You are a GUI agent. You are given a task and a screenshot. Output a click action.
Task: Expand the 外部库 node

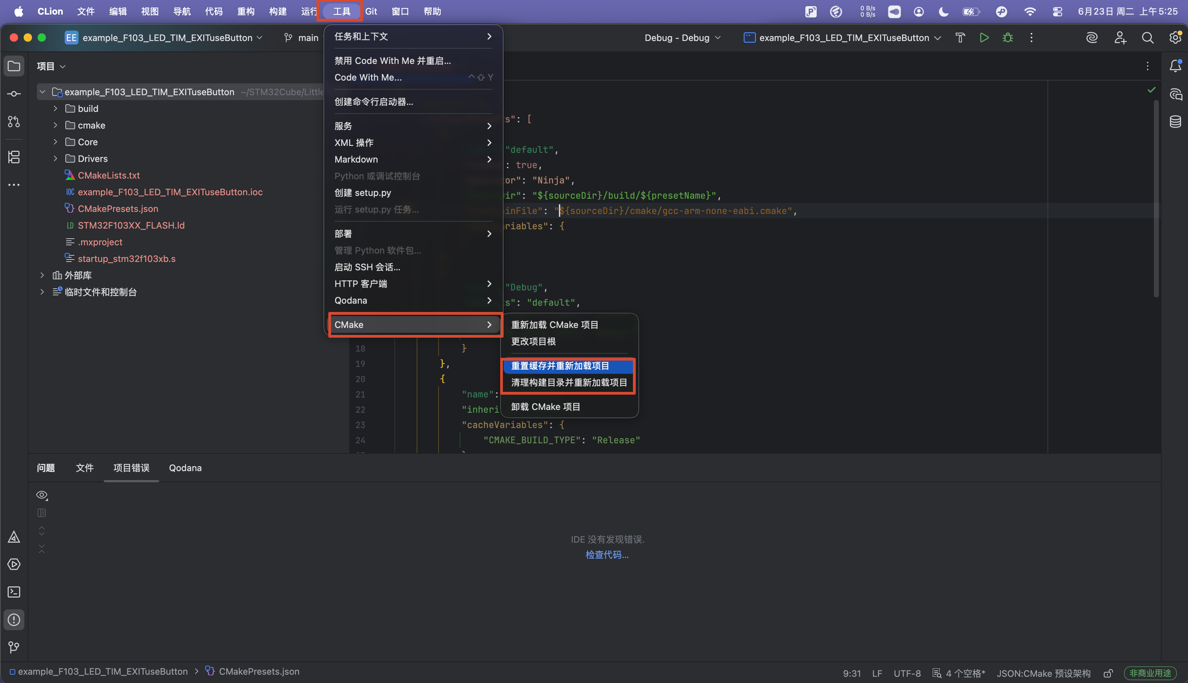[x=42, y=275]
